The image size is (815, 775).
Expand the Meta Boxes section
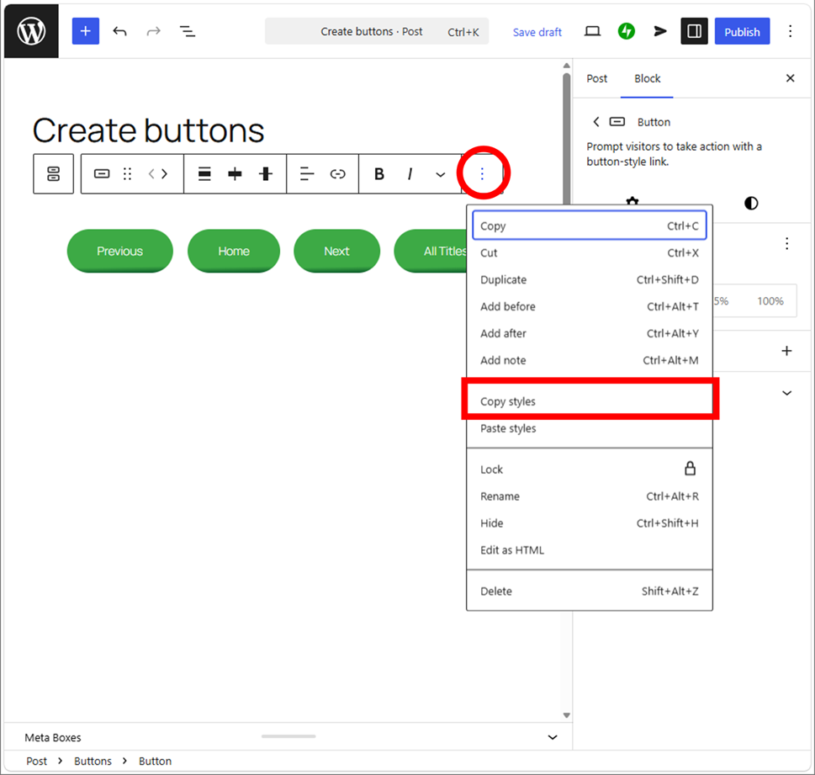pyautogui.click(x=553, y=737)
